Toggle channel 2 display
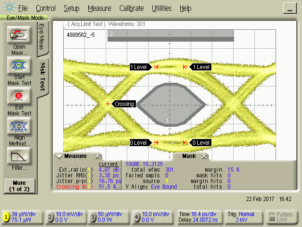Image resolution: width=302 pixels, height=227 pixels. click(x=50, y=217)
